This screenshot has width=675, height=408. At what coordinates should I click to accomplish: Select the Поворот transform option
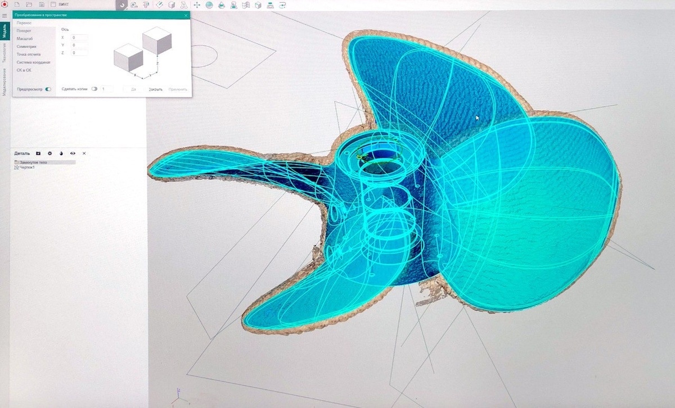pyautogui.click(x=24, y=30)
